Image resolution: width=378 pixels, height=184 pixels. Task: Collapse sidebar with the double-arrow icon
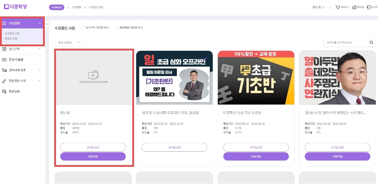coord(47,24)
